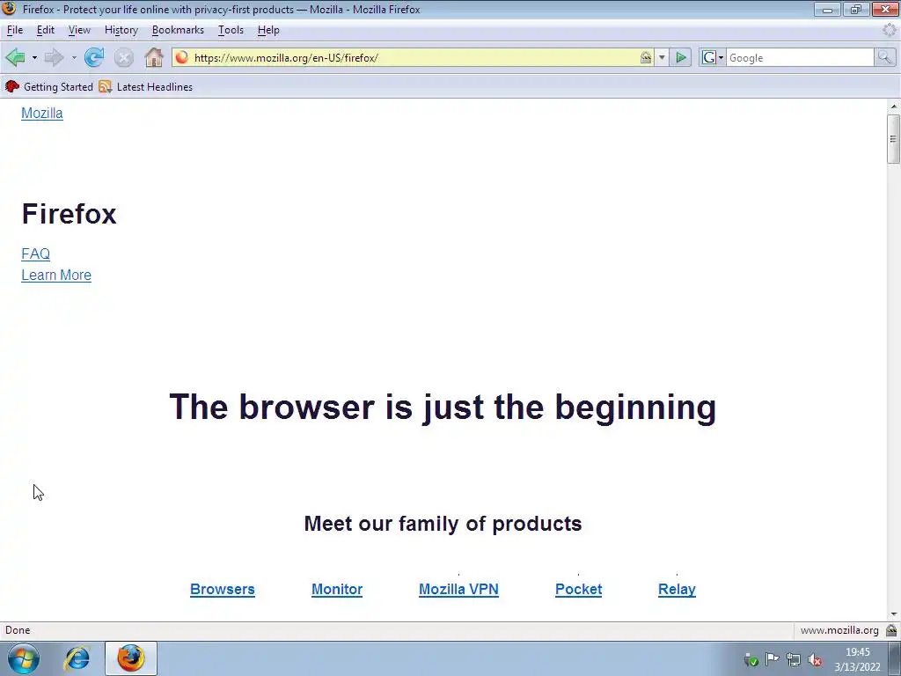The width and height of the screenshot is (901, 676).
Task: Click 'Meet our family of products' heading
Action: [443, 524]
